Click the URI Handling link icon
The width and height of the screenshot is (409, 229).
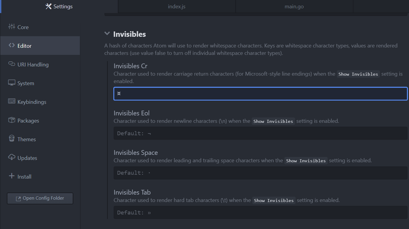12,64
